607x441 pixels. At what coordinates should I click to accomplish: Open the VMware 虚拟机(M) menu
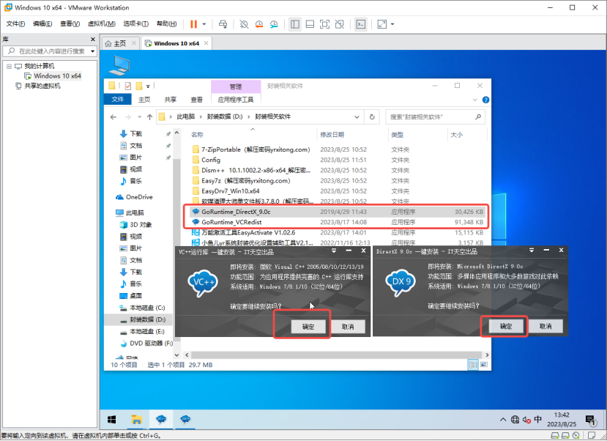click(102, 24)
